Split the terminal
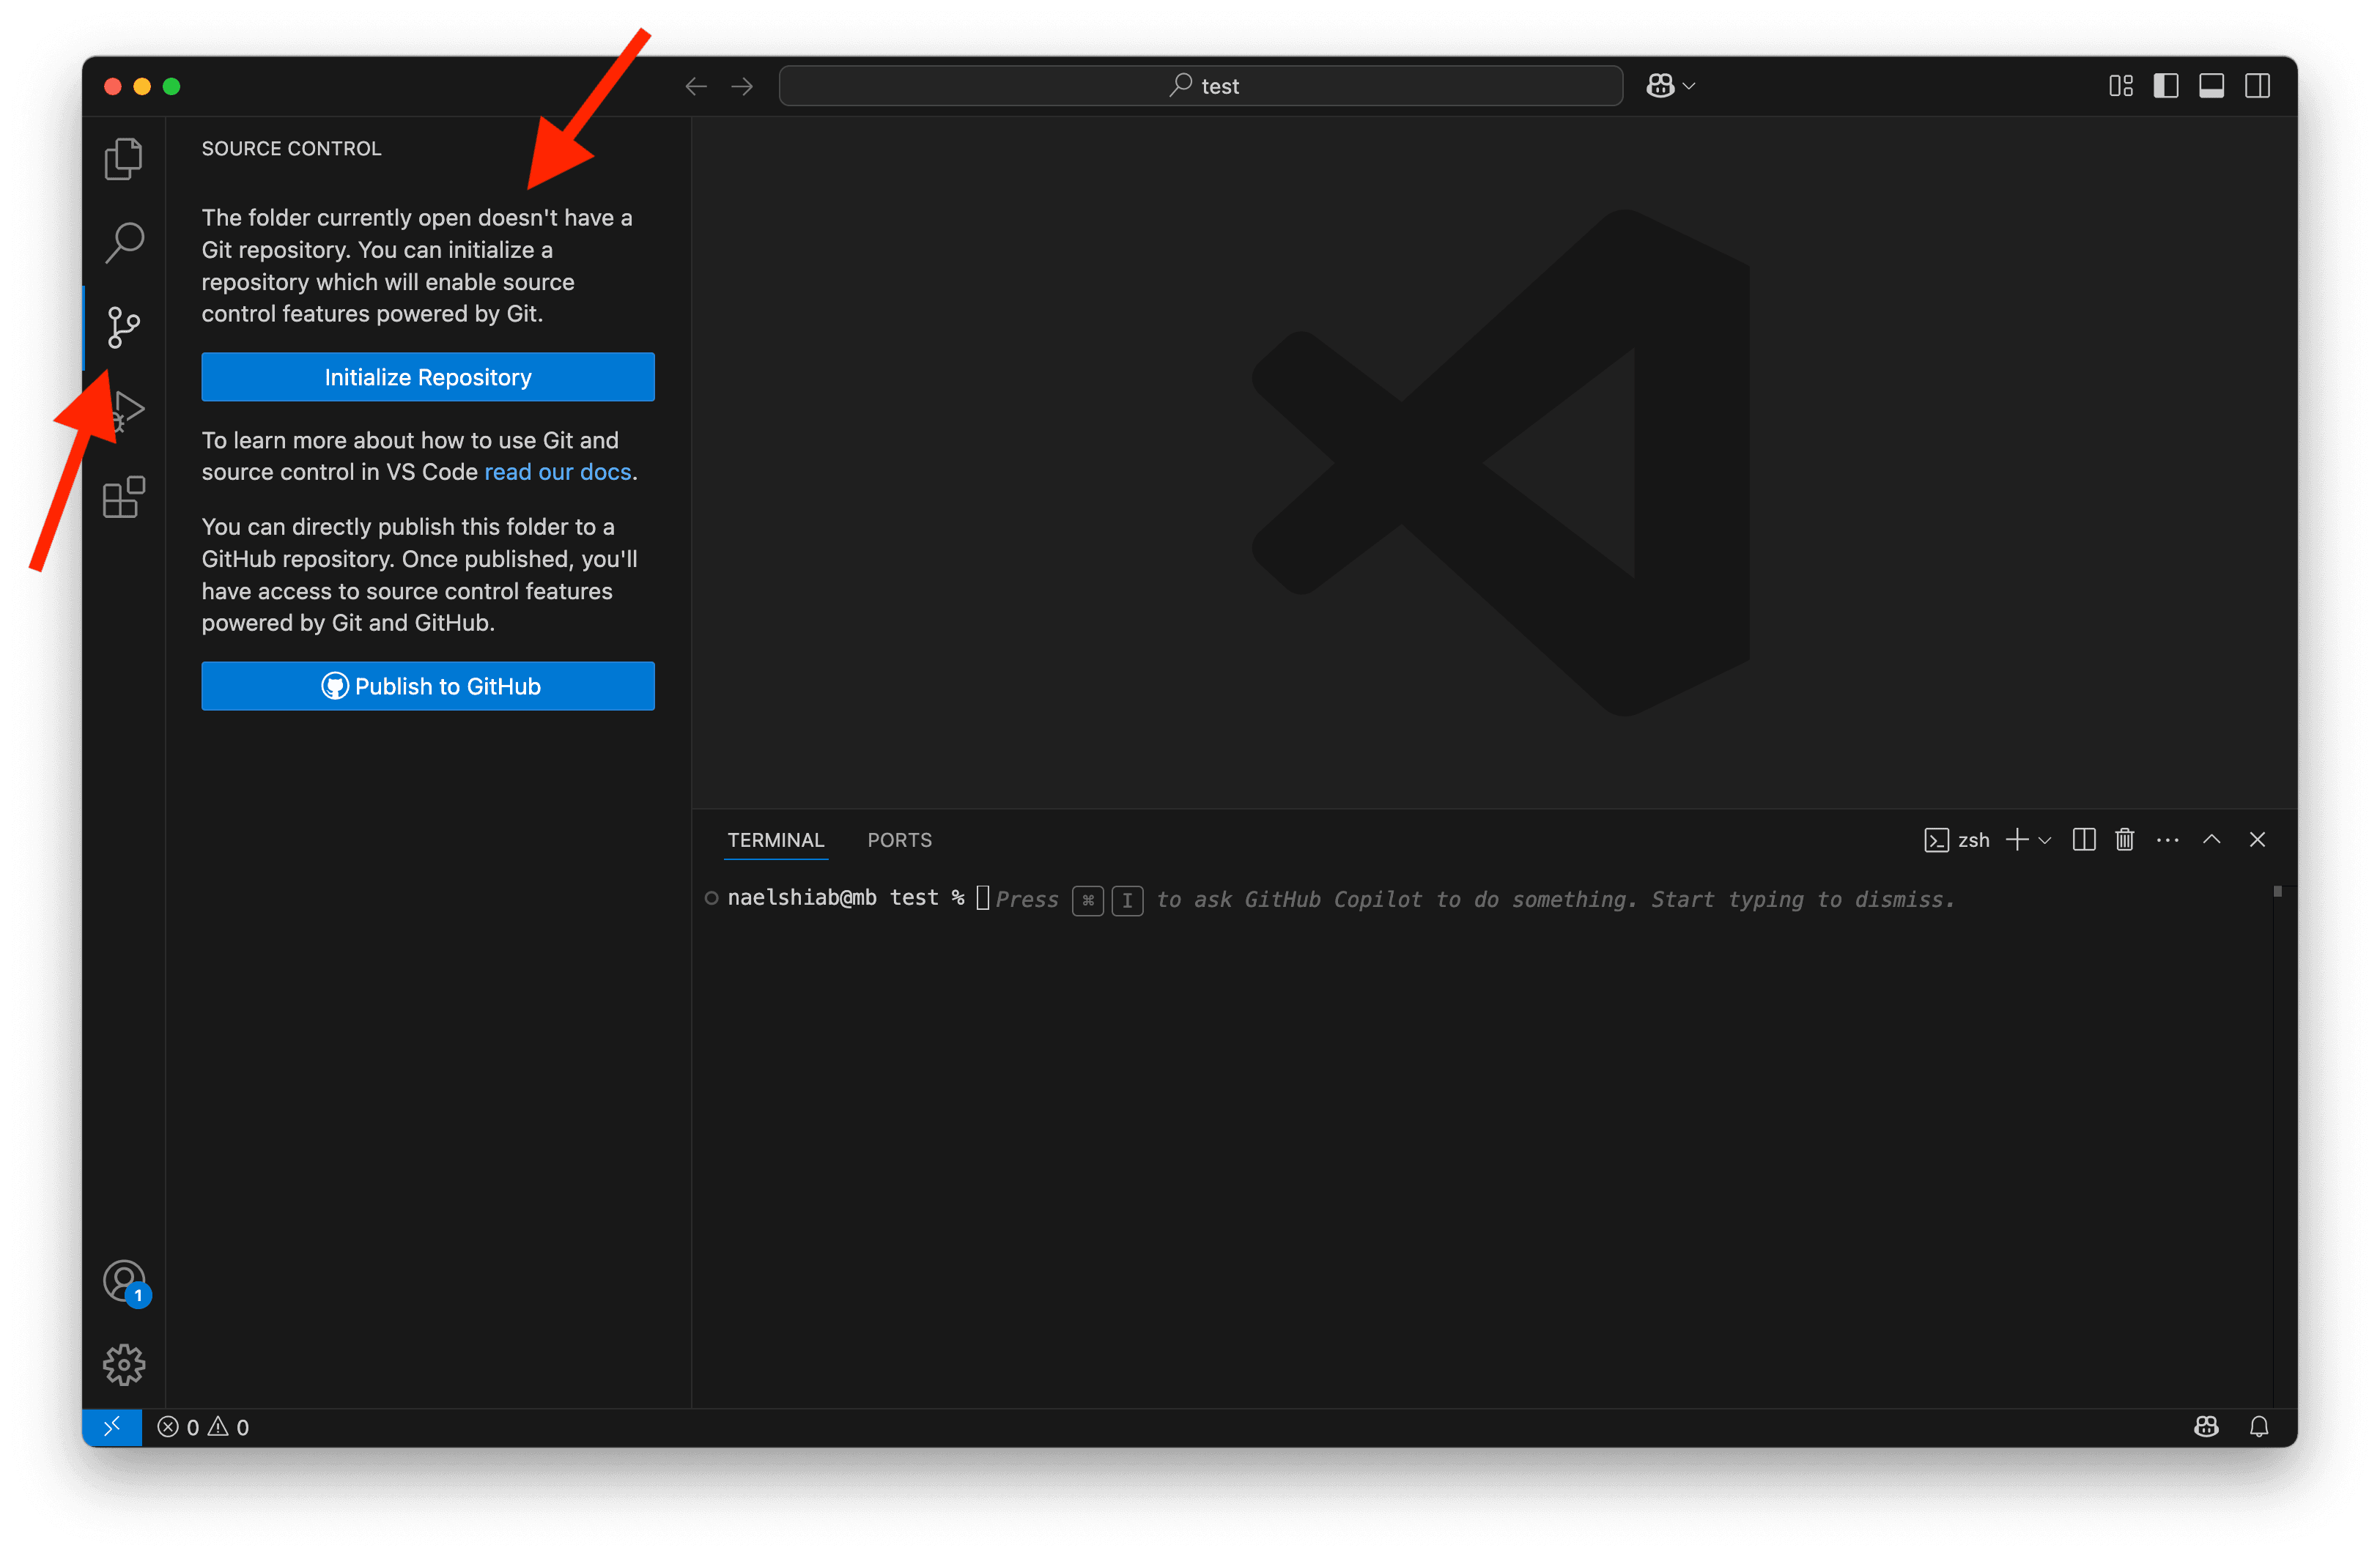Image resolution: width=2380 pixels, height=1556 pixels. tap(2084, 840)
